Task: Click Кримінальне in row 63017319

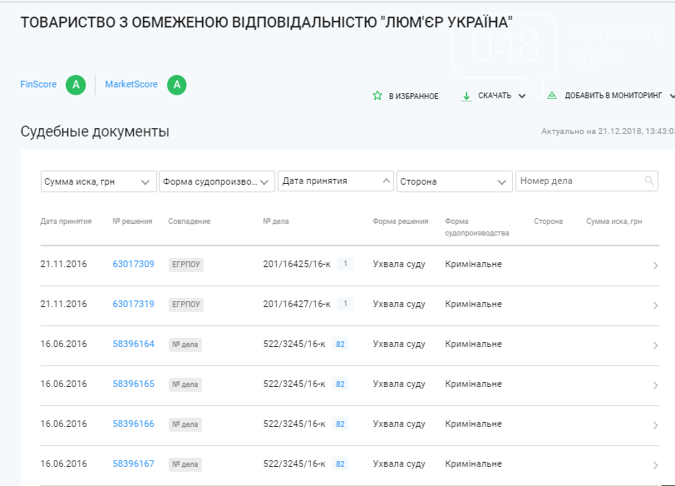Action: click(x=474, y=305)
